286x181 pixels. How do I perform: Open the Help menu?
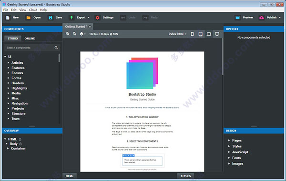click(43, 10)
